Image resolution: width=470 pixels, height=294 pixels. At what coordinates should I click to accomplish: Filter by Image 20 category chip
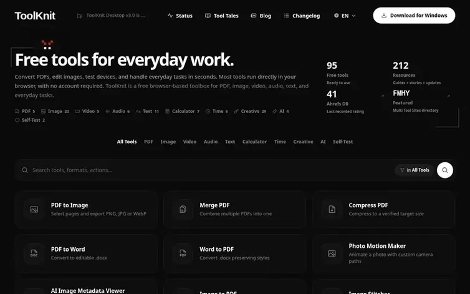click(55, 111)
